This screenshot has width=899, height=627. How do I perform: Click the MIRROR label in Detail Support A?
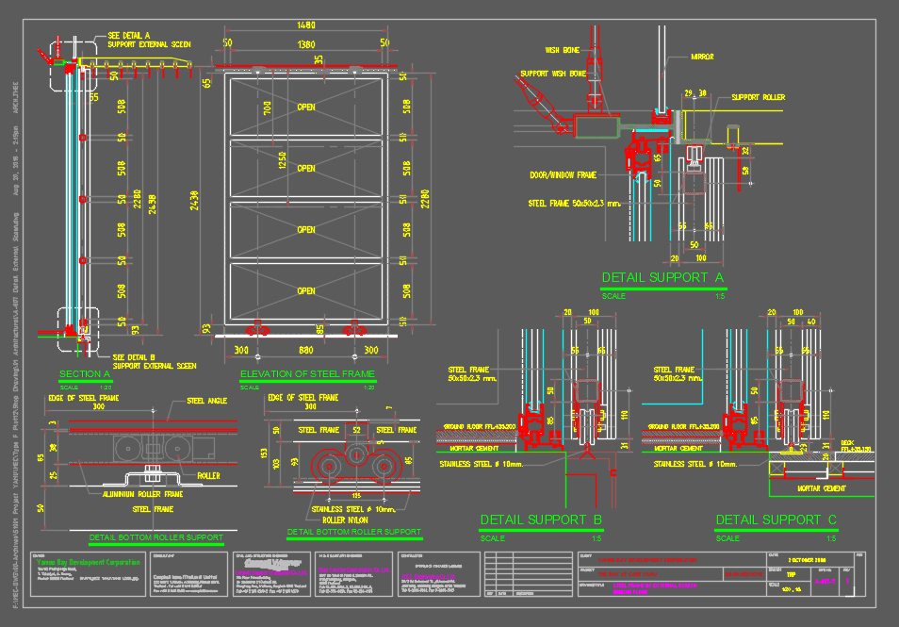click(700, 57)
